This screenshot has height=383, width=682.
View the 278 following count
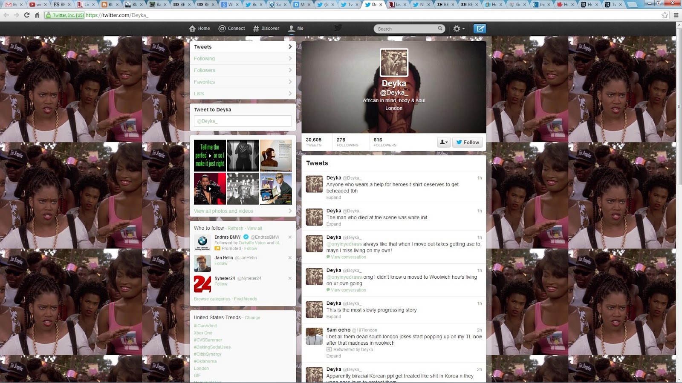pyautogui.click(x=347, y=142)
